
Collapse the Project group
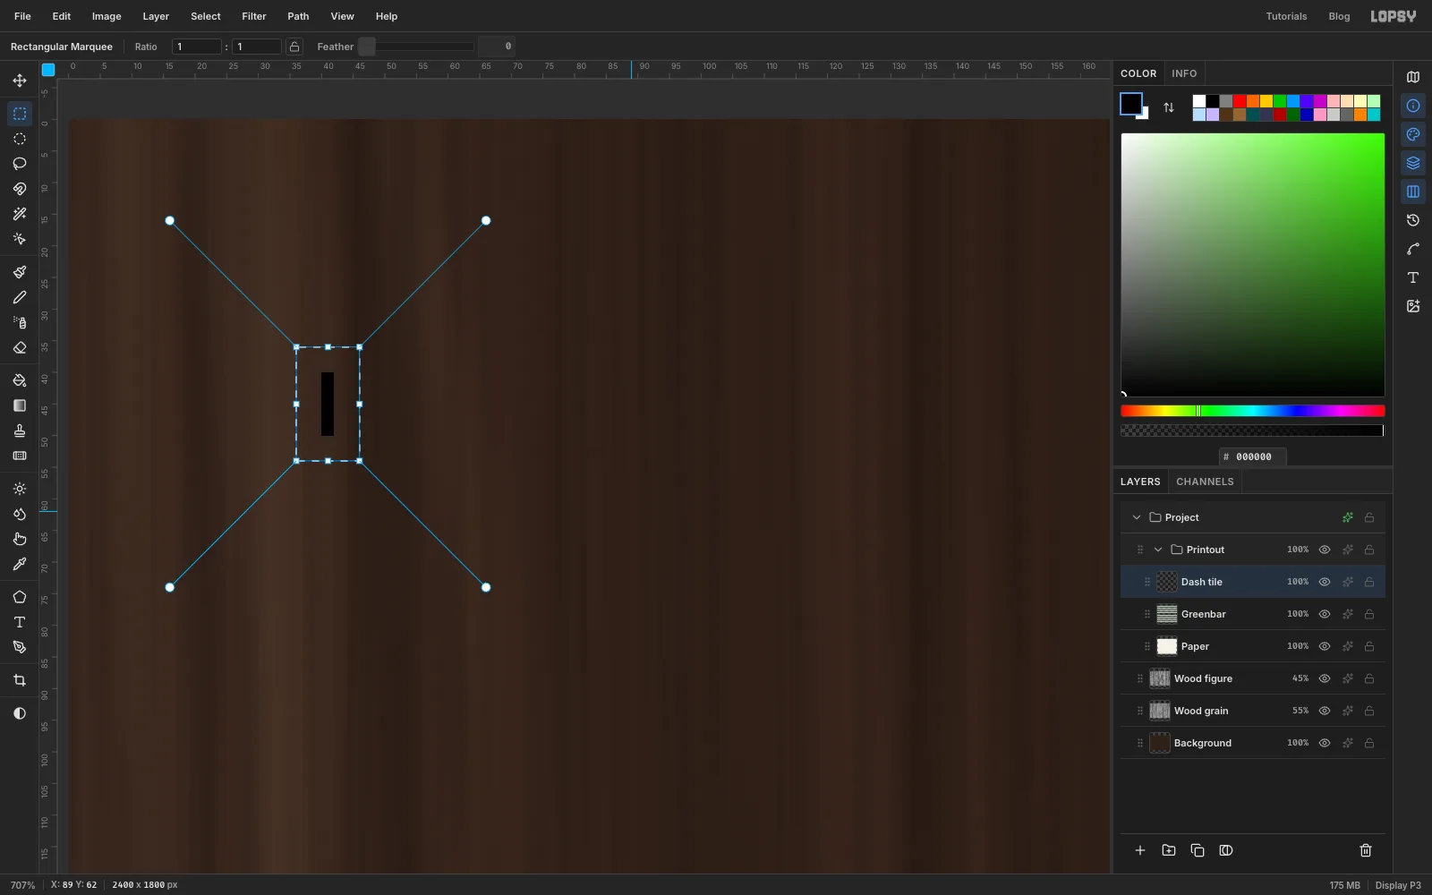(1137, 517)
